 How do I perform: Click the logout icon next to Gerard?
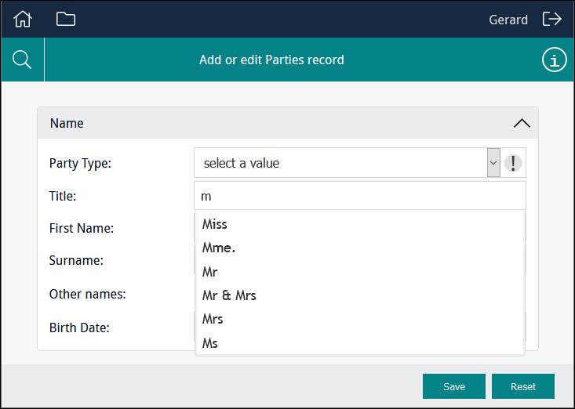coord(552,20)
